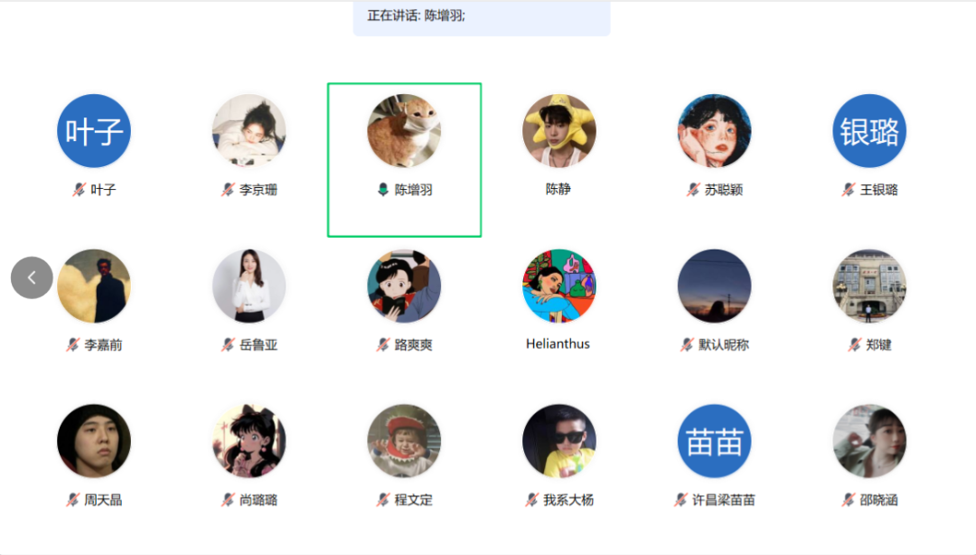Viewport: 976px width, 555px height.
Task: Click the muted mic icon beside 王银璐
Action: [x=848, y=190]
